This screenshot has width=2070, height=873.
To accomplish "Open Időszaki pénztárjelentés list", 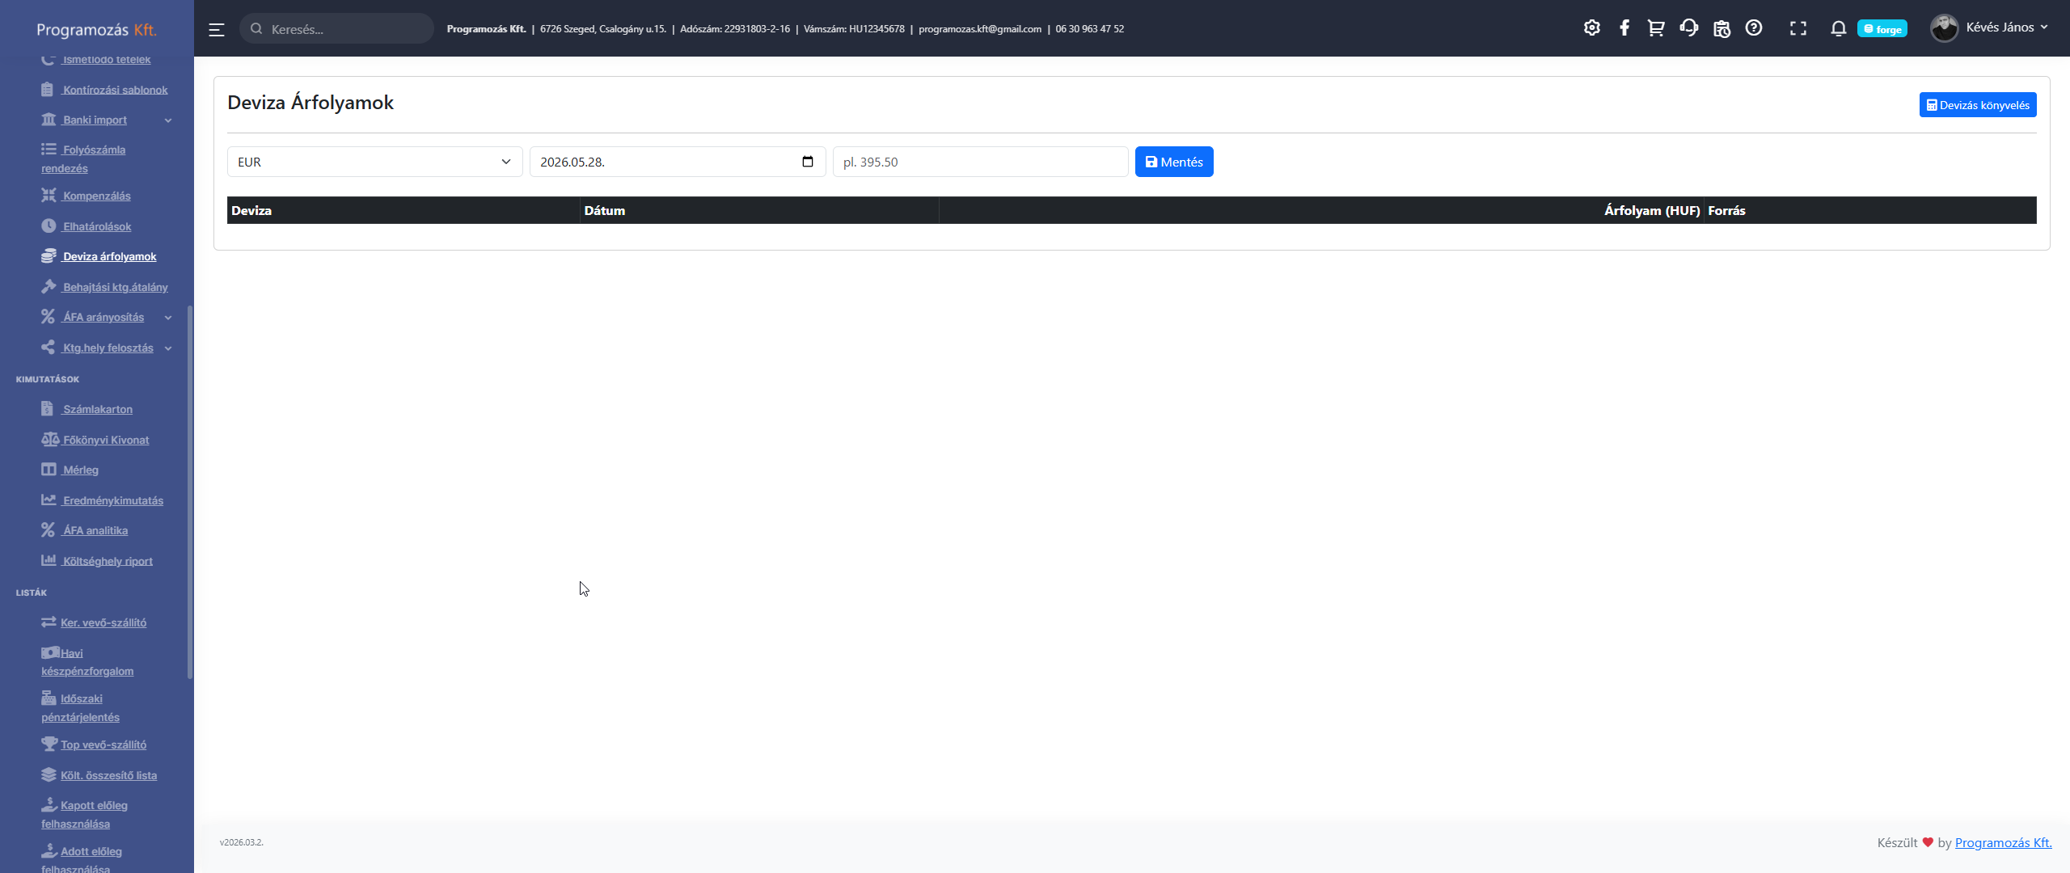I will [x=80, y=708].
